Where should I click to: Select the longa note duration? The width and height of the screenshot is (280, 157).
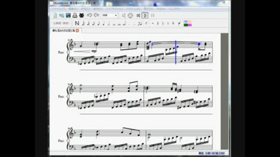(x=125, y=23)
